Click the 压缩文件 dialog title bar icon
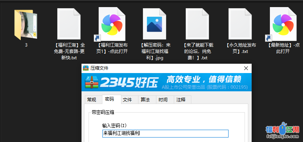This screenshot has height=142, width=303. coord(86,68)
